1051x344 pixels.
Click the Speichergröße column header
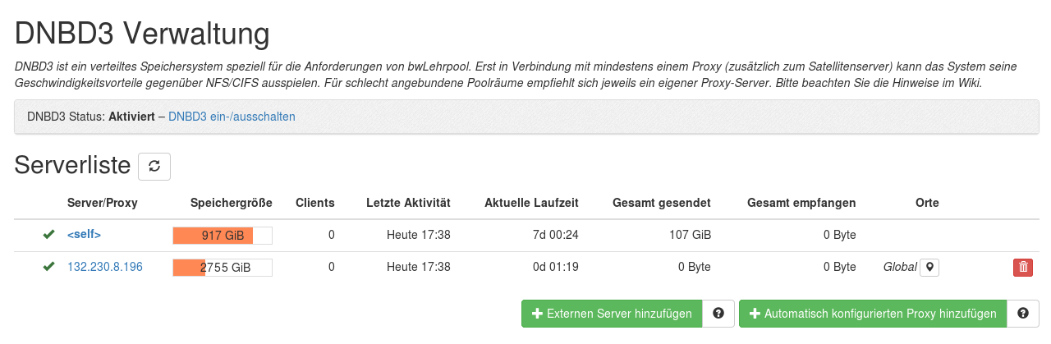click(231, 202)
